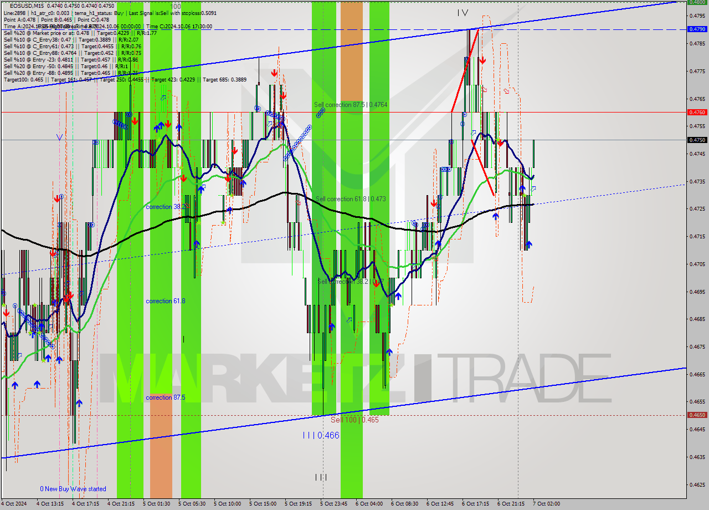709x510 pixels.
Task: Click the 0.4635 price axis label
Action: tap(697, 457)
